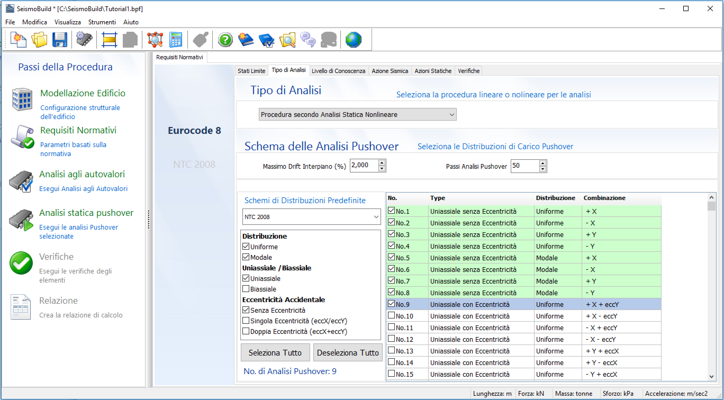Increase Massimo Drift Interpiano spinner up
Image resolution: width=724 pixels, height=400 pixels.
[x=381, y=163]
